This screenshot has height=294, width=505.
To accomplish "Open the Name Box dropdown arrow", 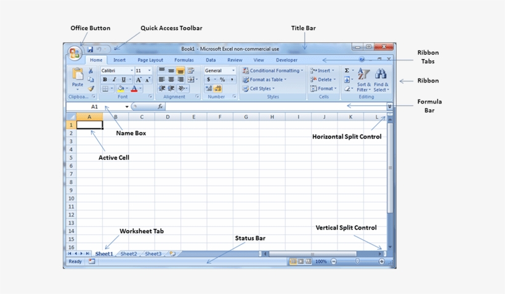I will 127,107.
